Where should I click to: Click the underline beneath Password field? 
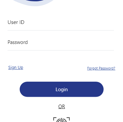point(61,51)
